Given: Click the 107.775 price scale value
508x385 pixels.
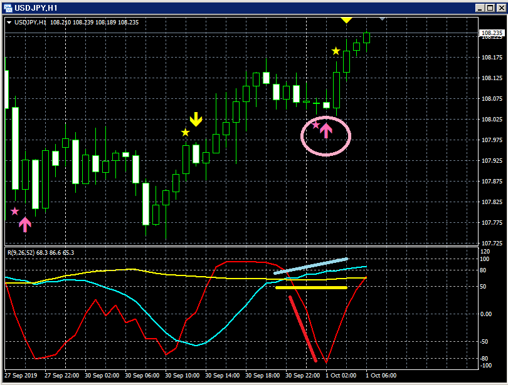Looking at the screenshot, I should tap(492, 223).
